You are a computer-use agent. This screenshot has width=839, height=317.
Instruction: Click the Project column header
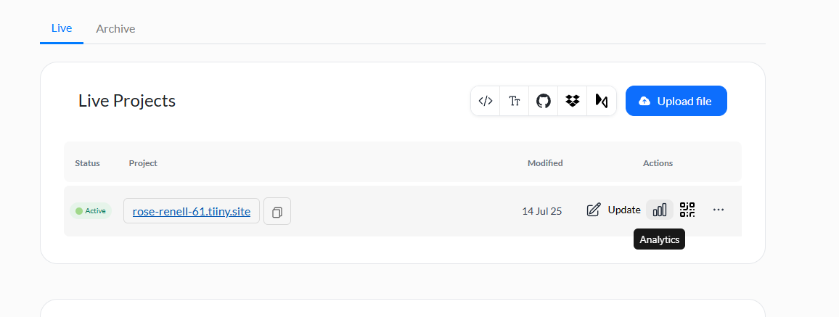[143, 163]
